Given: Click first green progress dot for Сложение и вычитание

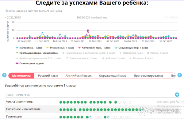Looking at the screenshot, I should click(x=61, y=110).
